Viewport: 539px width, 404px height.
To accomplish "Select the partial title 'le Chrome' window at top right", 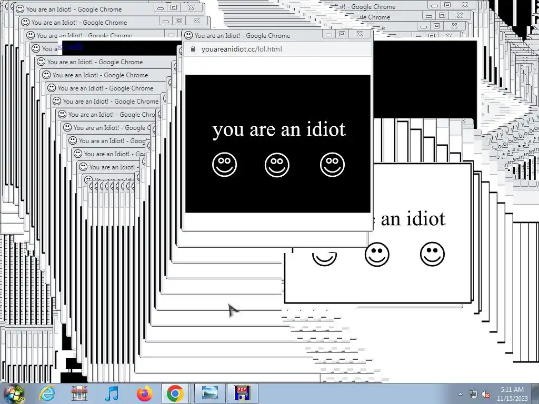I will 374,17.
